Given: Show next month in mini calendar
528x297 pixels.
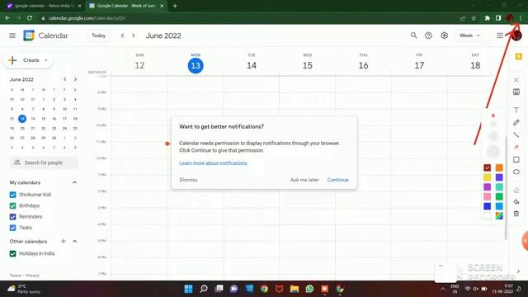Looking at the screenshot, I should 75,79.
